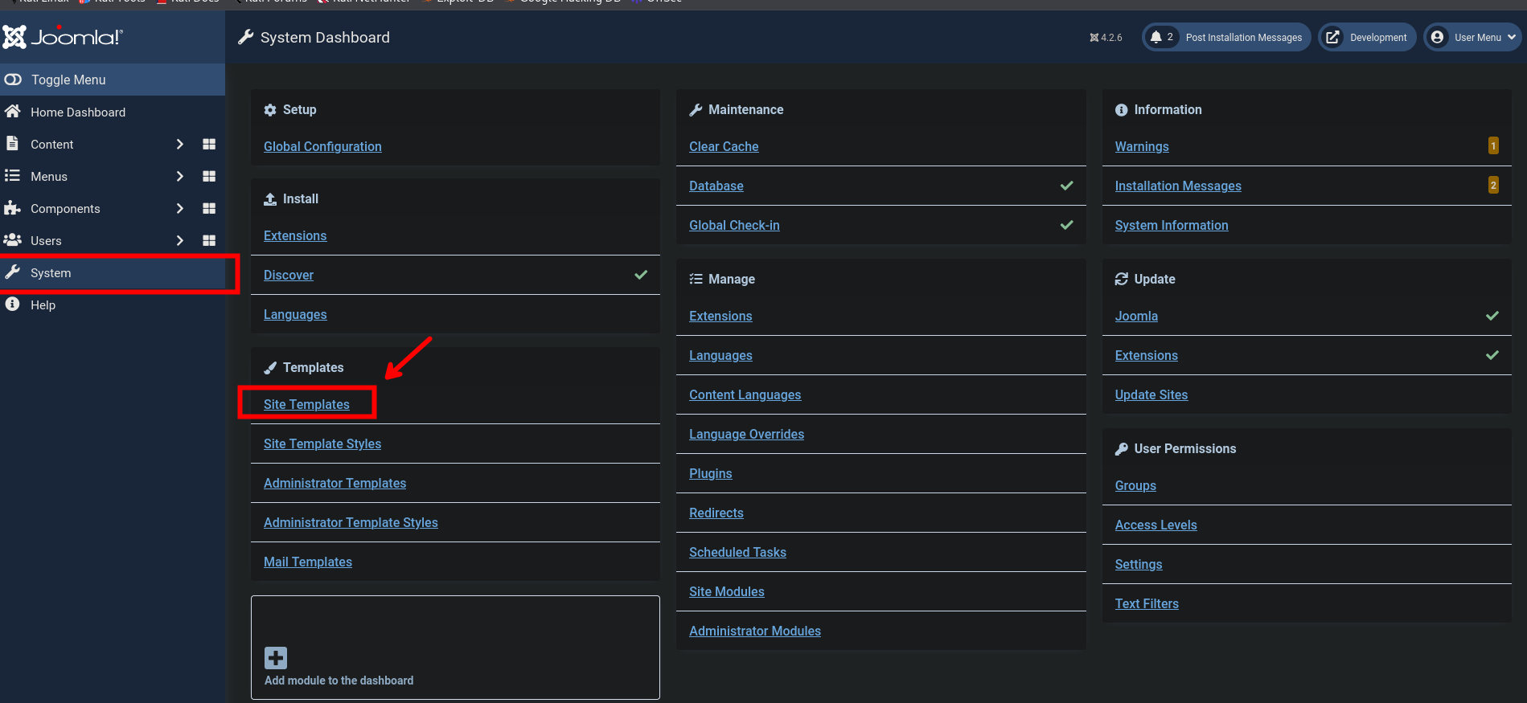Image resolution: width=1527 pixels, height=703 pixels.
Task: Click the Warnings count badge
Action: [1493, 146]
